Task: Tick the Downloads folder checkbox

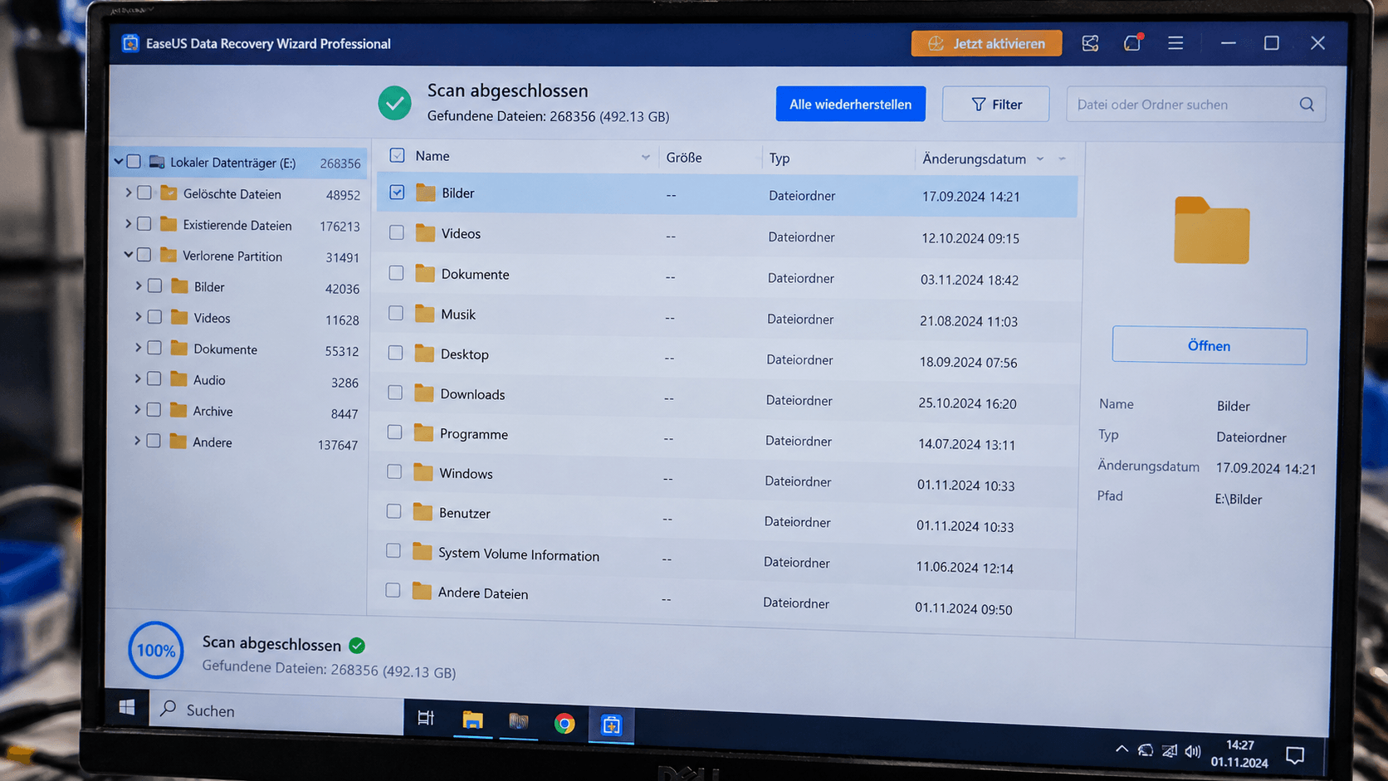Action: click(x=395, y=393)
